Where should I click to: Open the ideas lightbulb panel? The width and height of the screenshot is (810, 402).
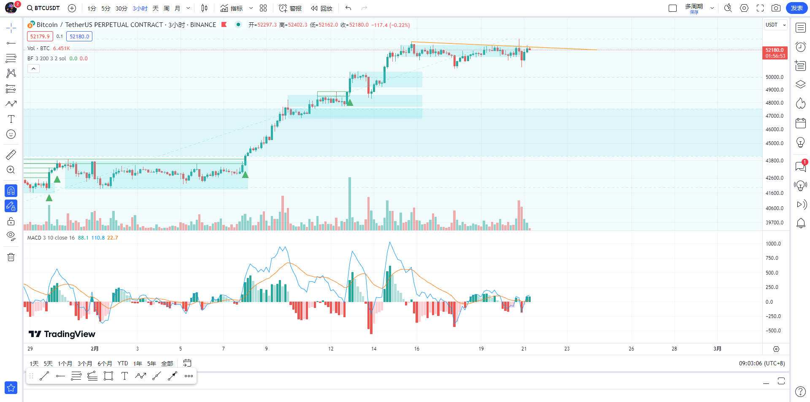(801, 143)
